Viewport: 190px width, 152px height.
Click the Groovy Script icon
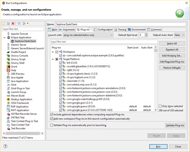[9, 59]
